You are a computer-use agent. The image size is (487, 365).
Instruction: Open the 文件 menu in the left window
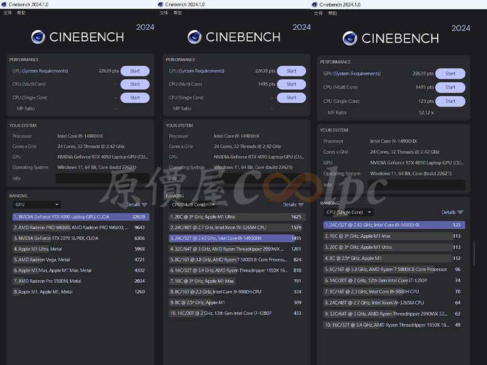click(7, 13)
